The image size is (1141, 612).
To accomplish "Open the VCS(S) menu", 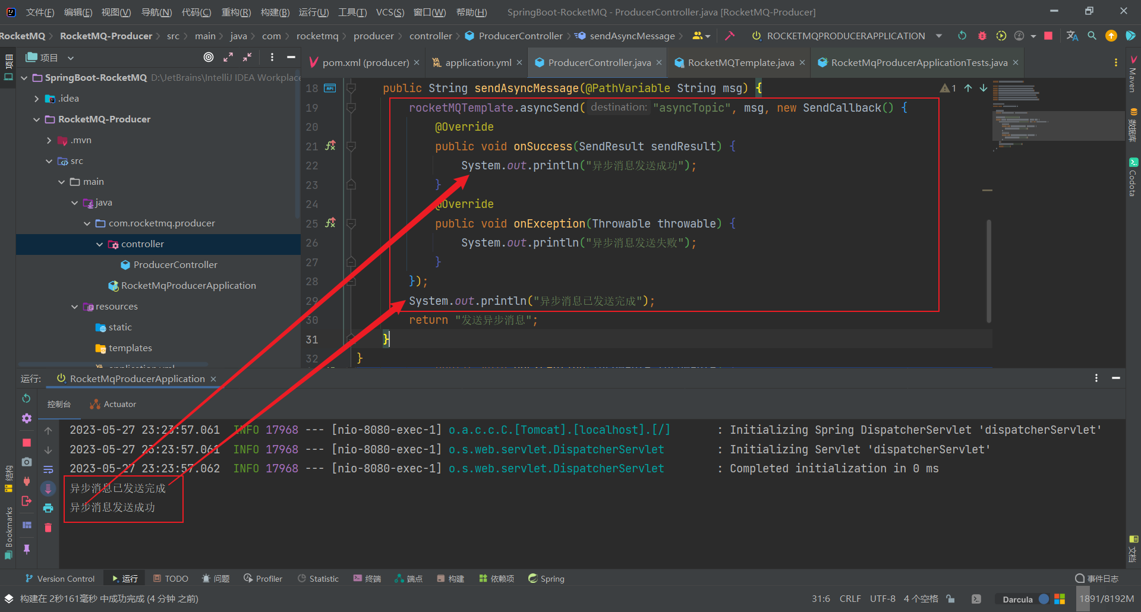I will (390, 12).
